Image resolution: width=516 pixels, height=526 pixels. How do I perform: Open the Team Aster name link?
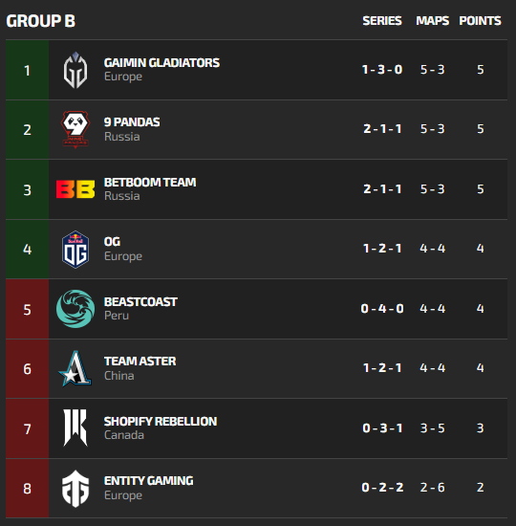point(140,362)
